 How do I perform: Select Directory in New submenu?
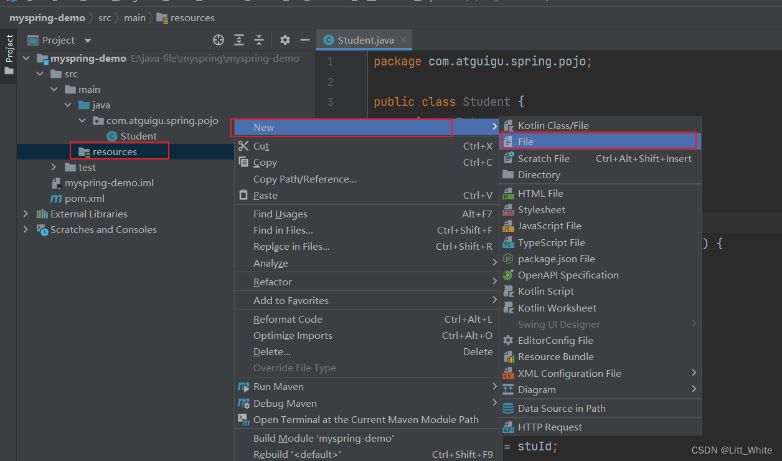601,175
